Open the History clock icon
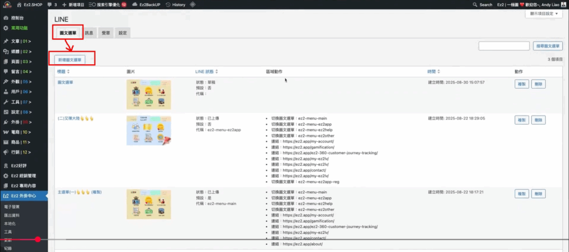This screenshot has height=252, width=569. coord(168,4)
